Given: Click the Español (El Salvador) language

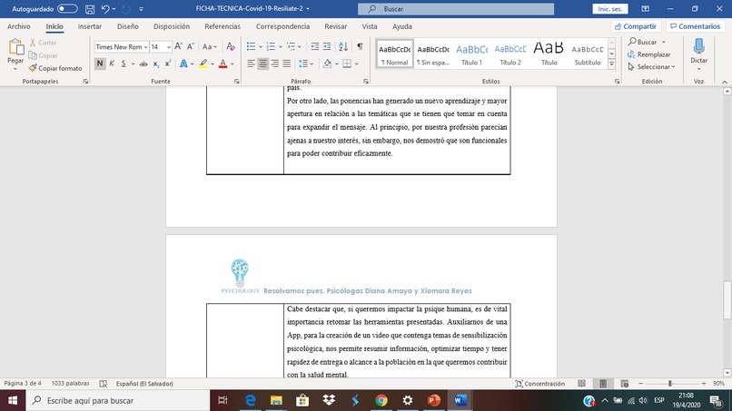Looking at the screenshot, I should click(144, 384).
